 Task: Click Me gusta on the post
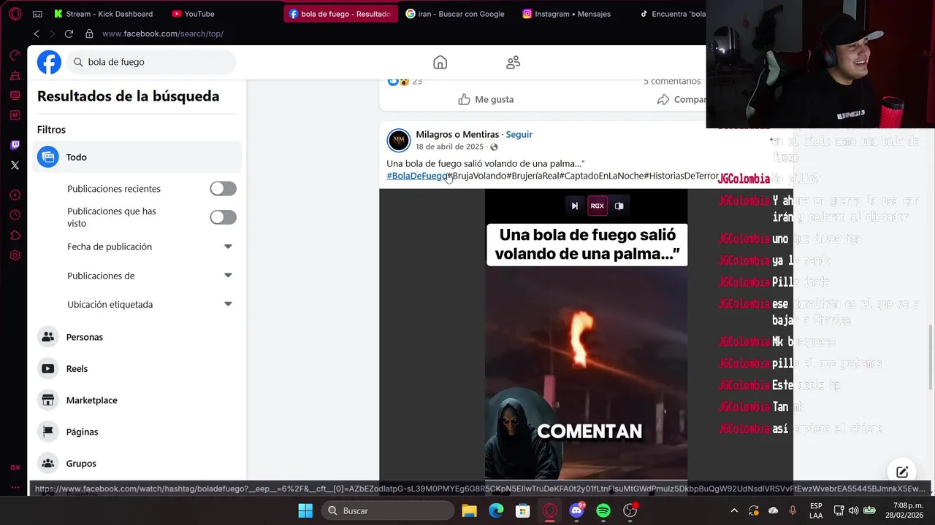pyautogui.click(x=486, y=99)
